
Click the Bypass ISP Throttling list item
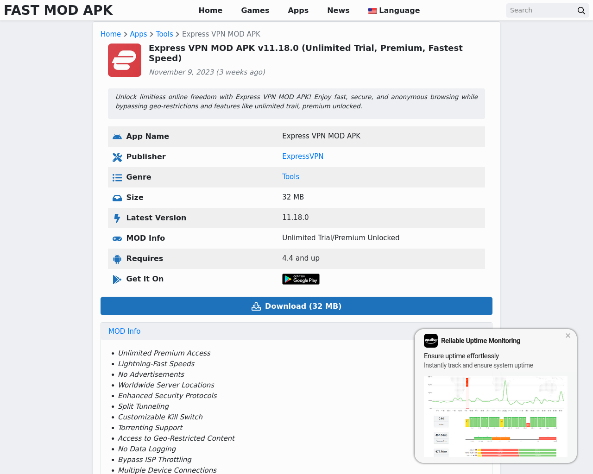tap(155, 460)
